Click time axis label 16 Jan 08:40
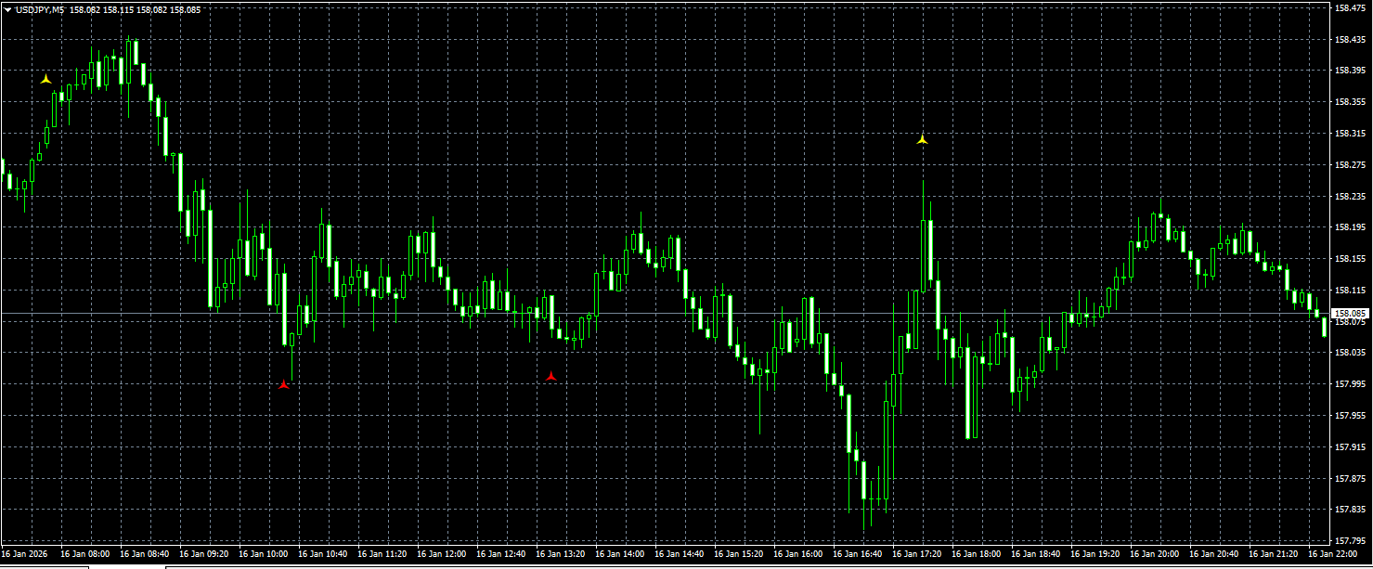The height and width of the screenshot is (569, 1373). coord(144,554)
